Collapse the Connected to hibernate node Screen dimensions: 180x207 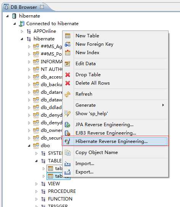pyautogui.click(x=14, y=24)
